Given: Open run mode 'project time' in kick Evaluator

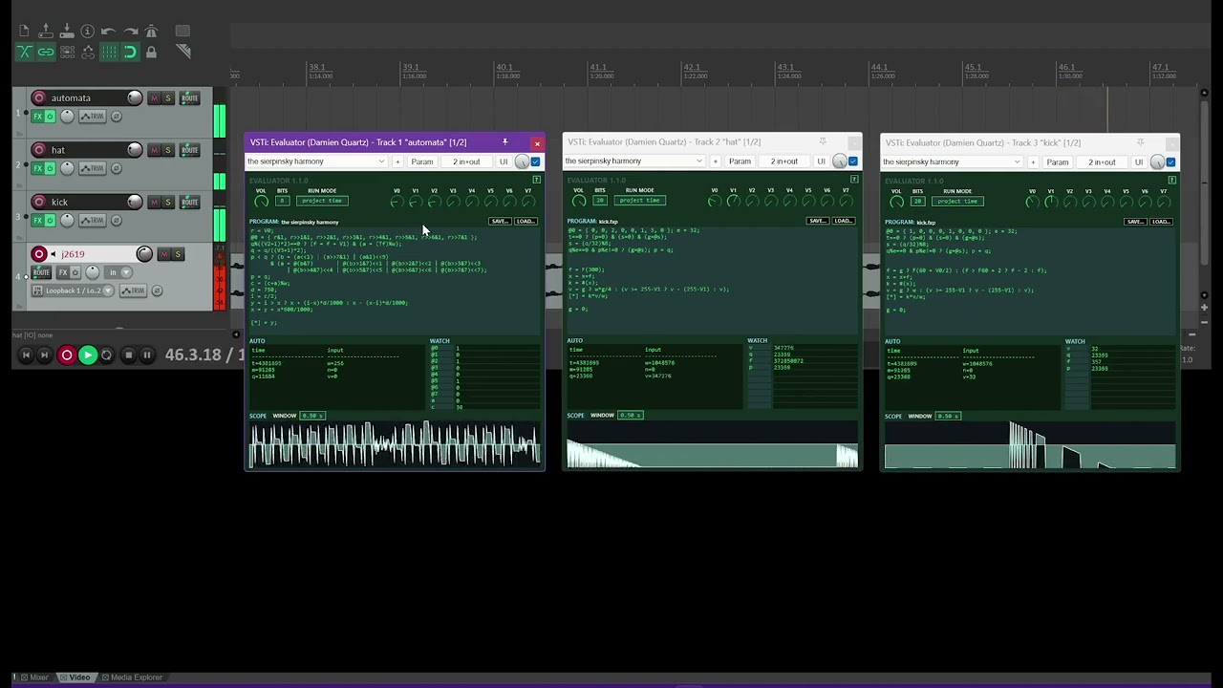Looking at the screenshot, I should pyautogui.click(x=957, y=201).
